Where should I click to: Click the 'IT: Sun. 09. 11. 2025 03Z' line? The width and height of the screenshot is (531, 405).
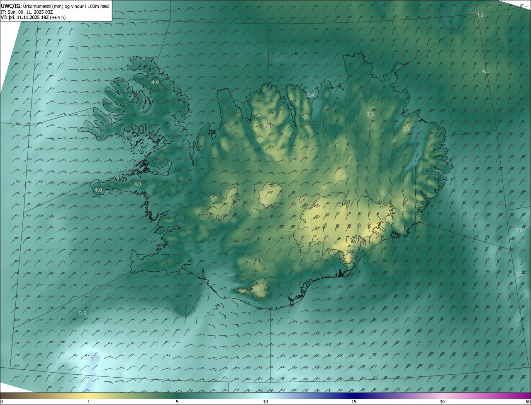(27, 12)
